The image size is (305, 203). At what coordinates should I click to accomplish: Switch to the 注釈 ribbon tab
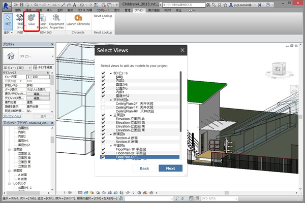[60, 10]
